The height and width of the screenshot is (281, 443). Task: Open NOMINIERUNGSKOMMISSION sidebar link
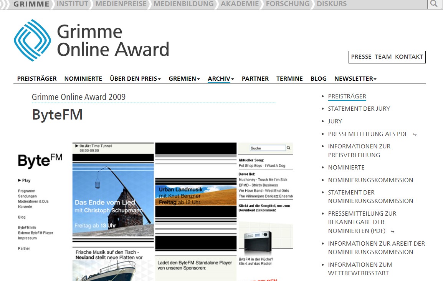pyautogui.click(x=370, y=180)
